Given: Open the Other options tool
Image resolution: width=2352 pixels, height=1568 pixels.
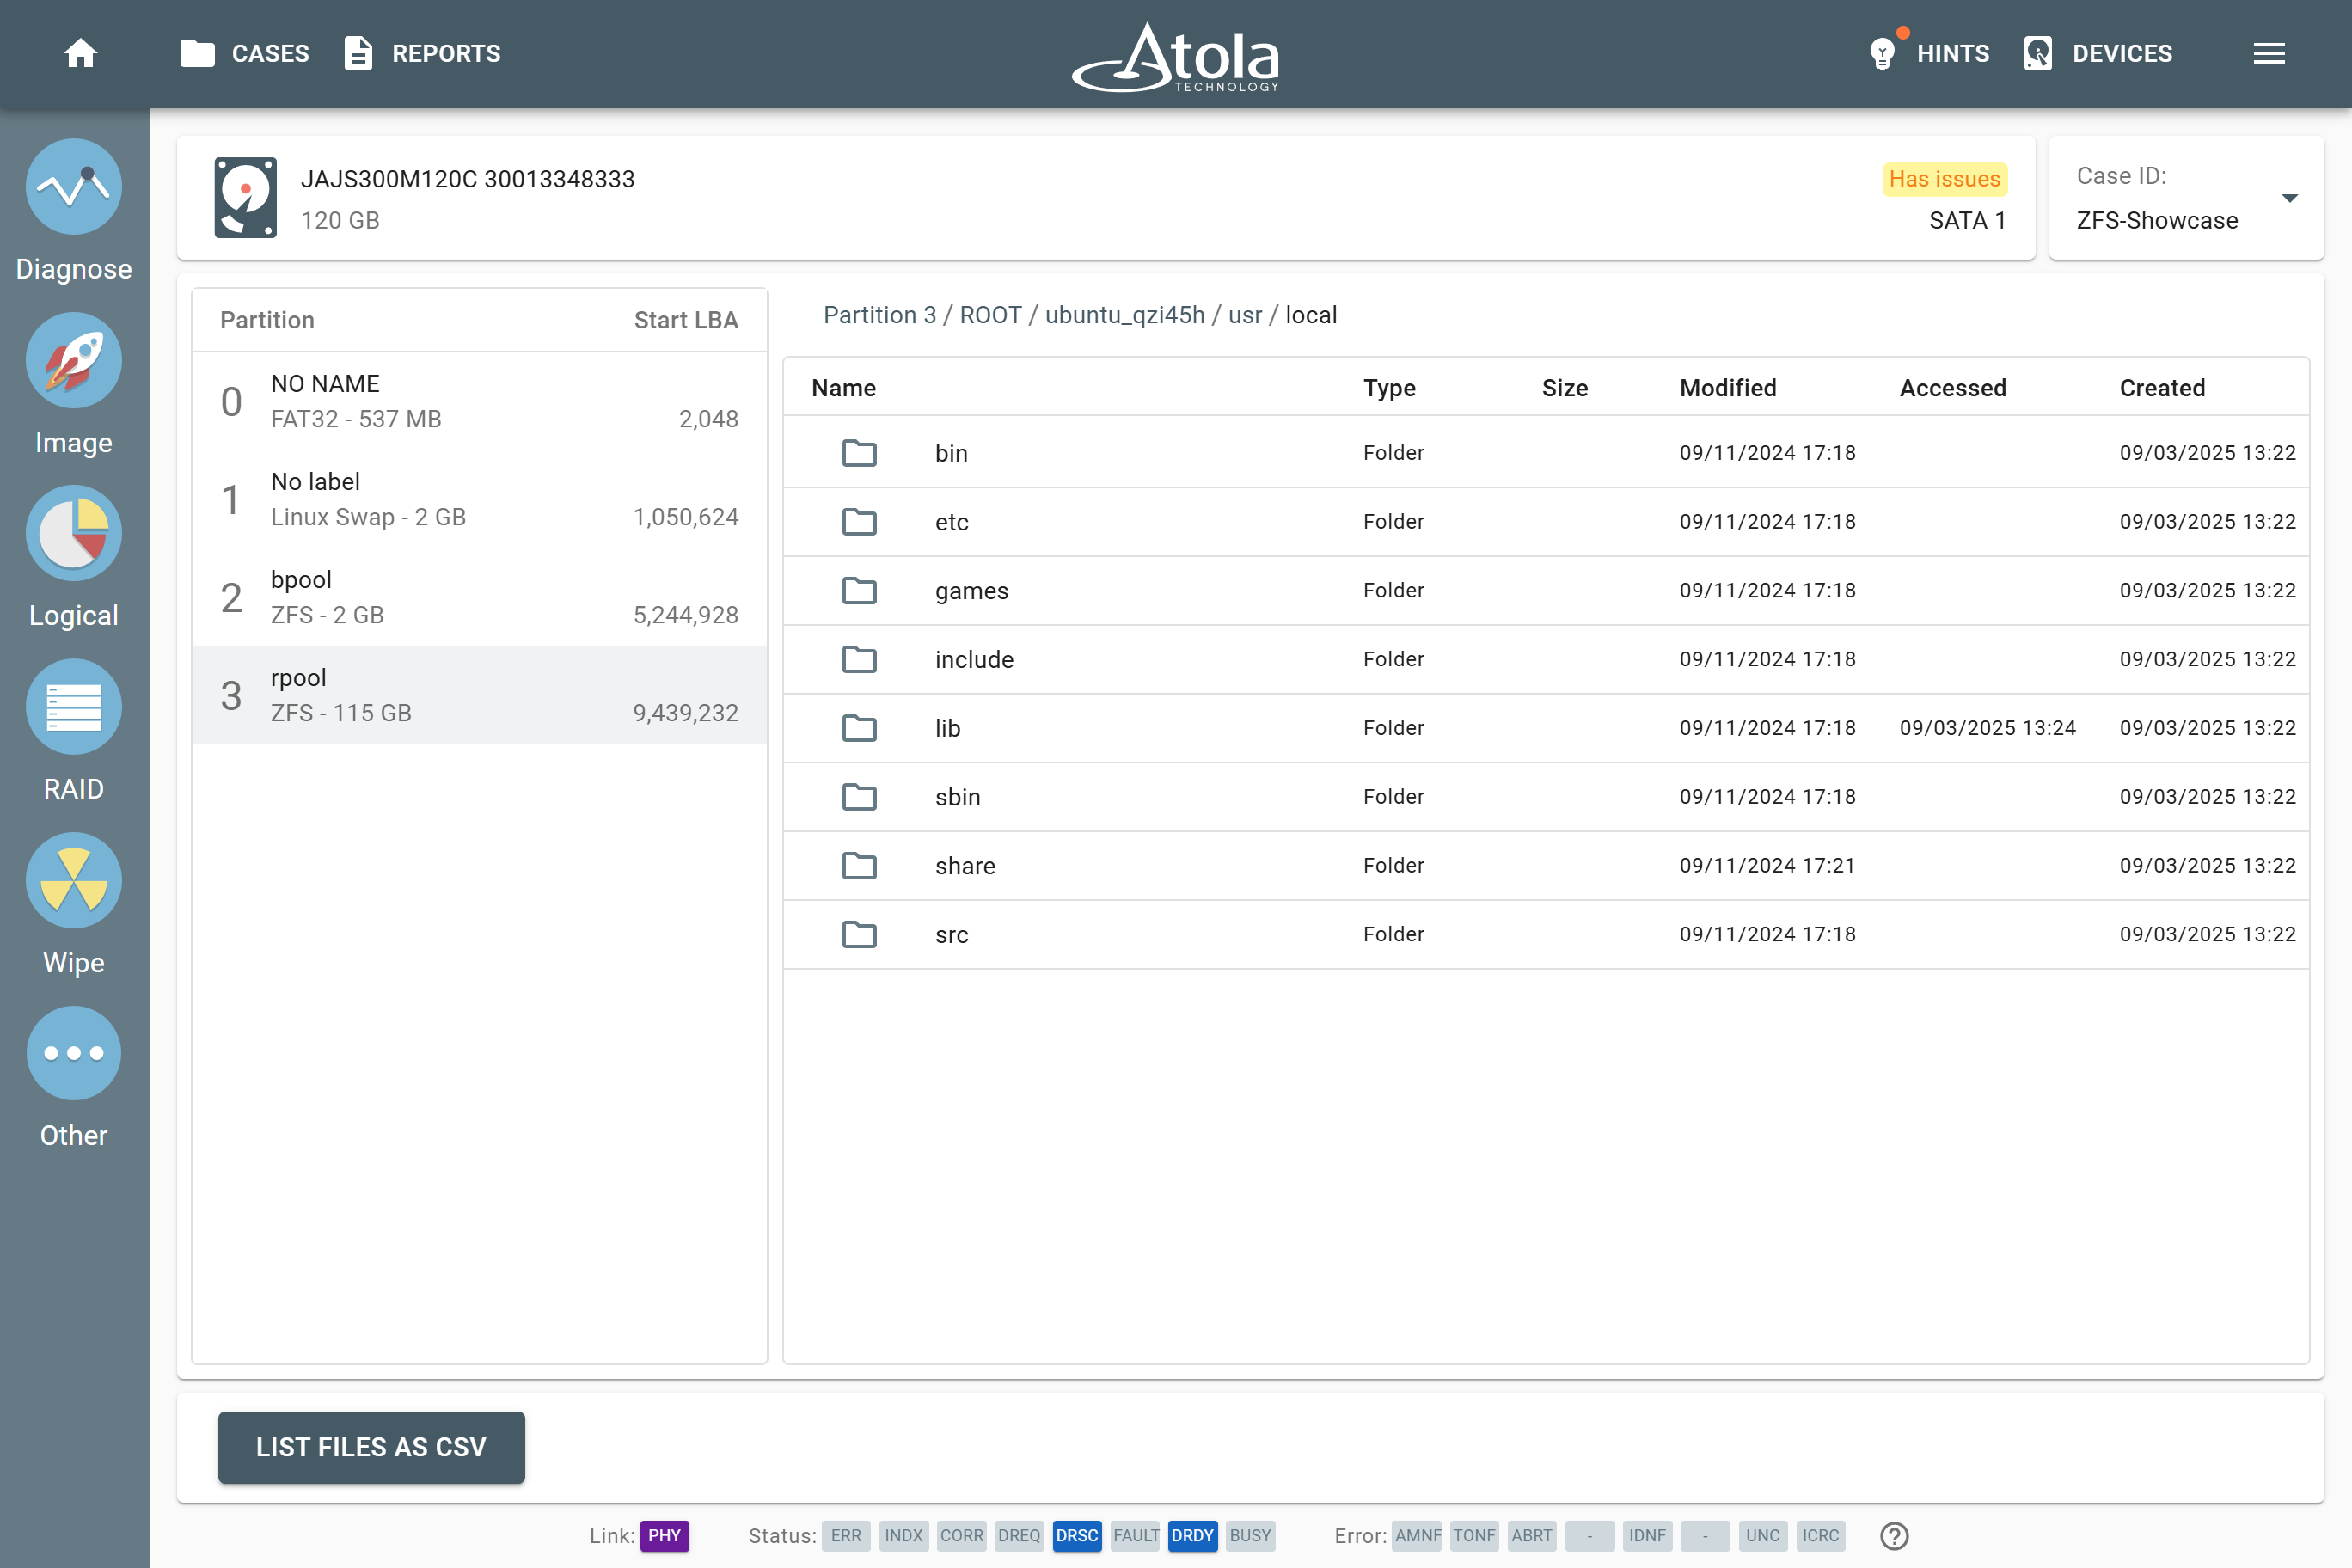Looking at the screenshot, I should click(x=74, y=1053).
